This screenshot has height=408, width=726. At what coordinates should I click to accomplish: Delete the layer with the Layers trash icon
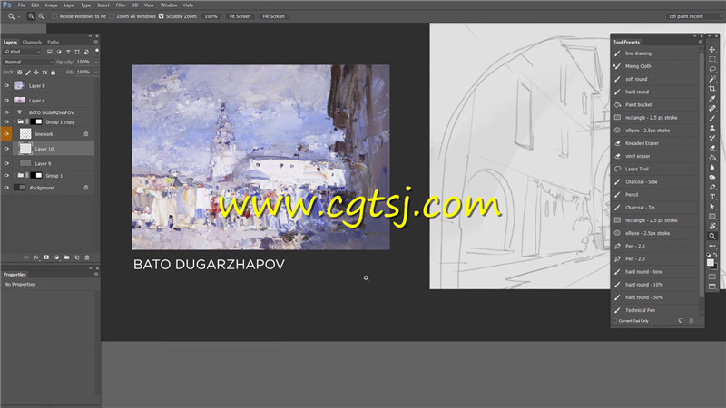point(87,257)
